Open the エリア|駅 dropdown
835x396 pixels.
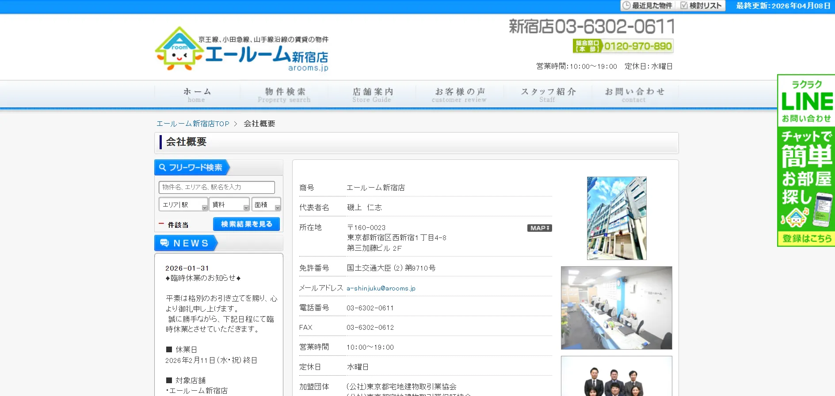tap(183, 204)
